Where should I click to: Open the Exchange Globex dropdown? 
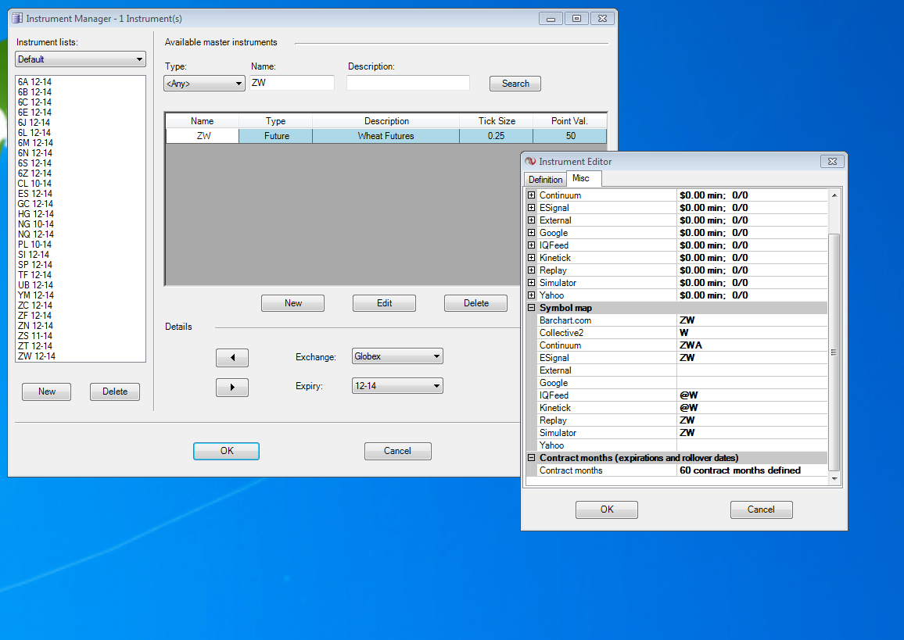[x=397, y=356]
